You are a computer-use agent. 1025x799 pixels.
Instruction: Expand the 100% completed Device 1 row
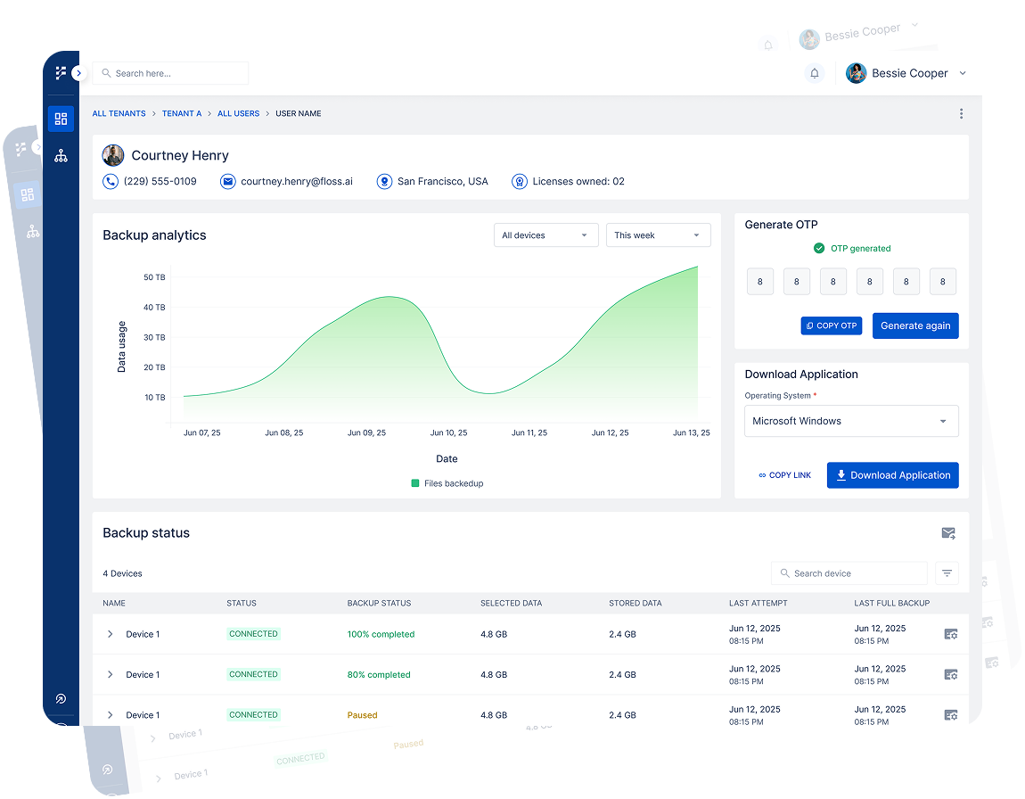pos(111,634)
